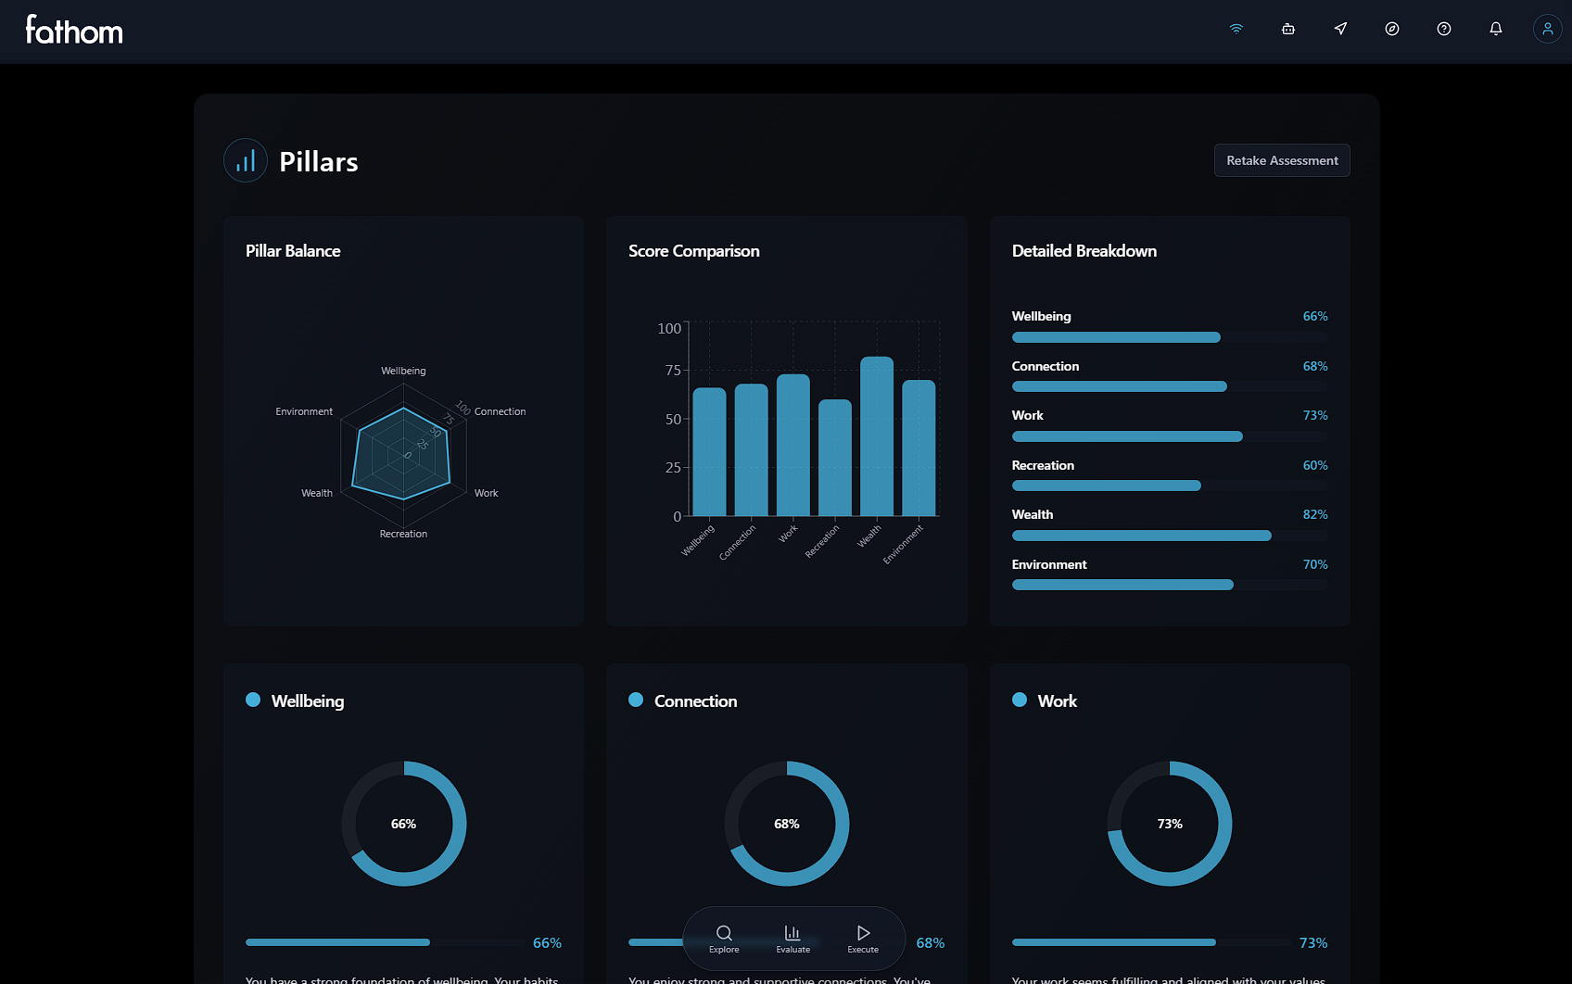1572x984 pixels.
Task: Click the radar chart in Pillar Balance
Action: click(403, 453)
